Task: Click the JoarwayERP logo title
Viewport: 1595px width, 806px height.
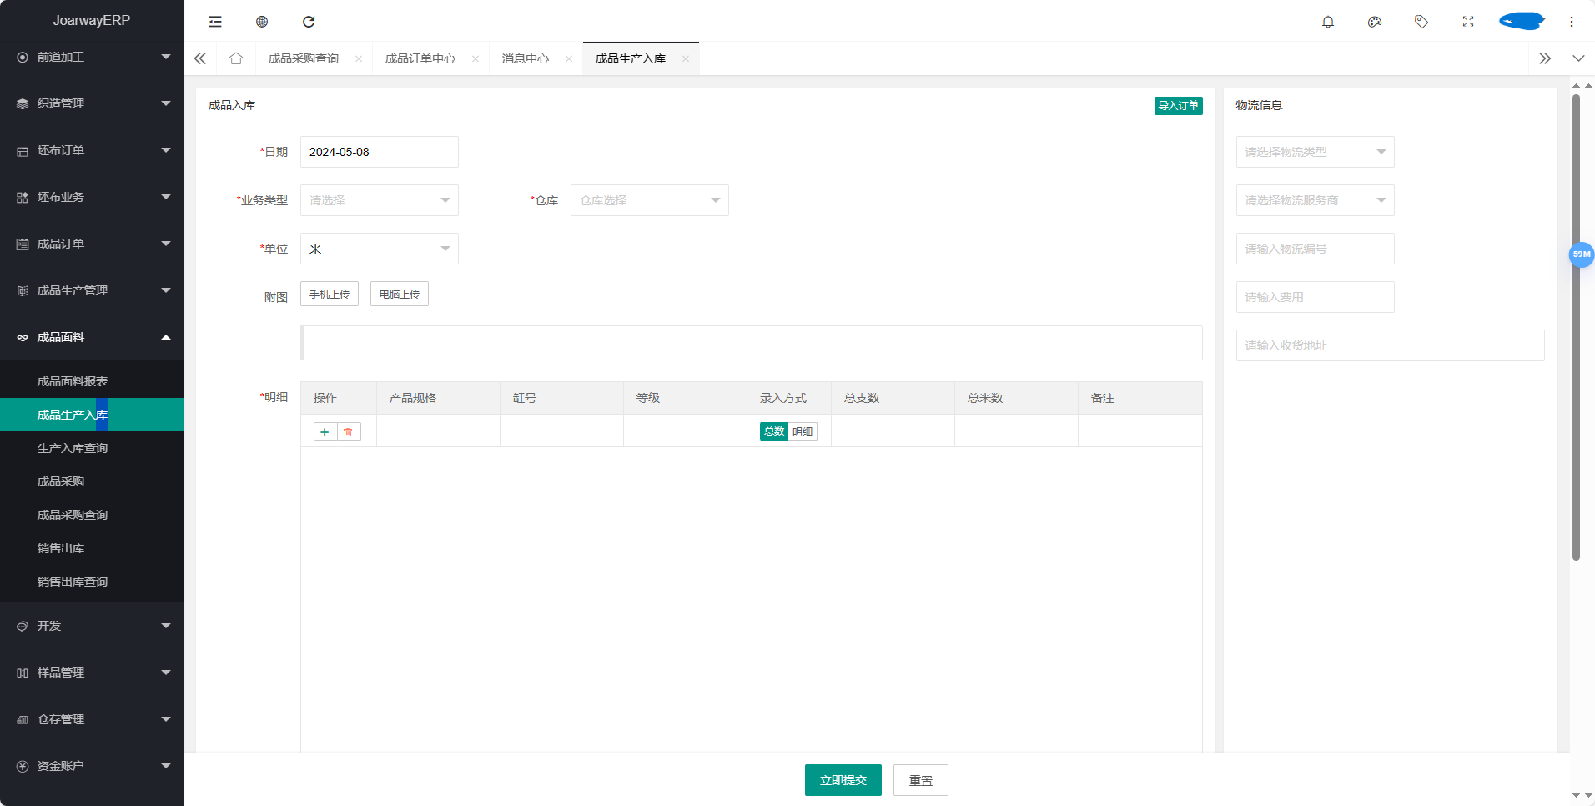Action: [x=92, y=20]
